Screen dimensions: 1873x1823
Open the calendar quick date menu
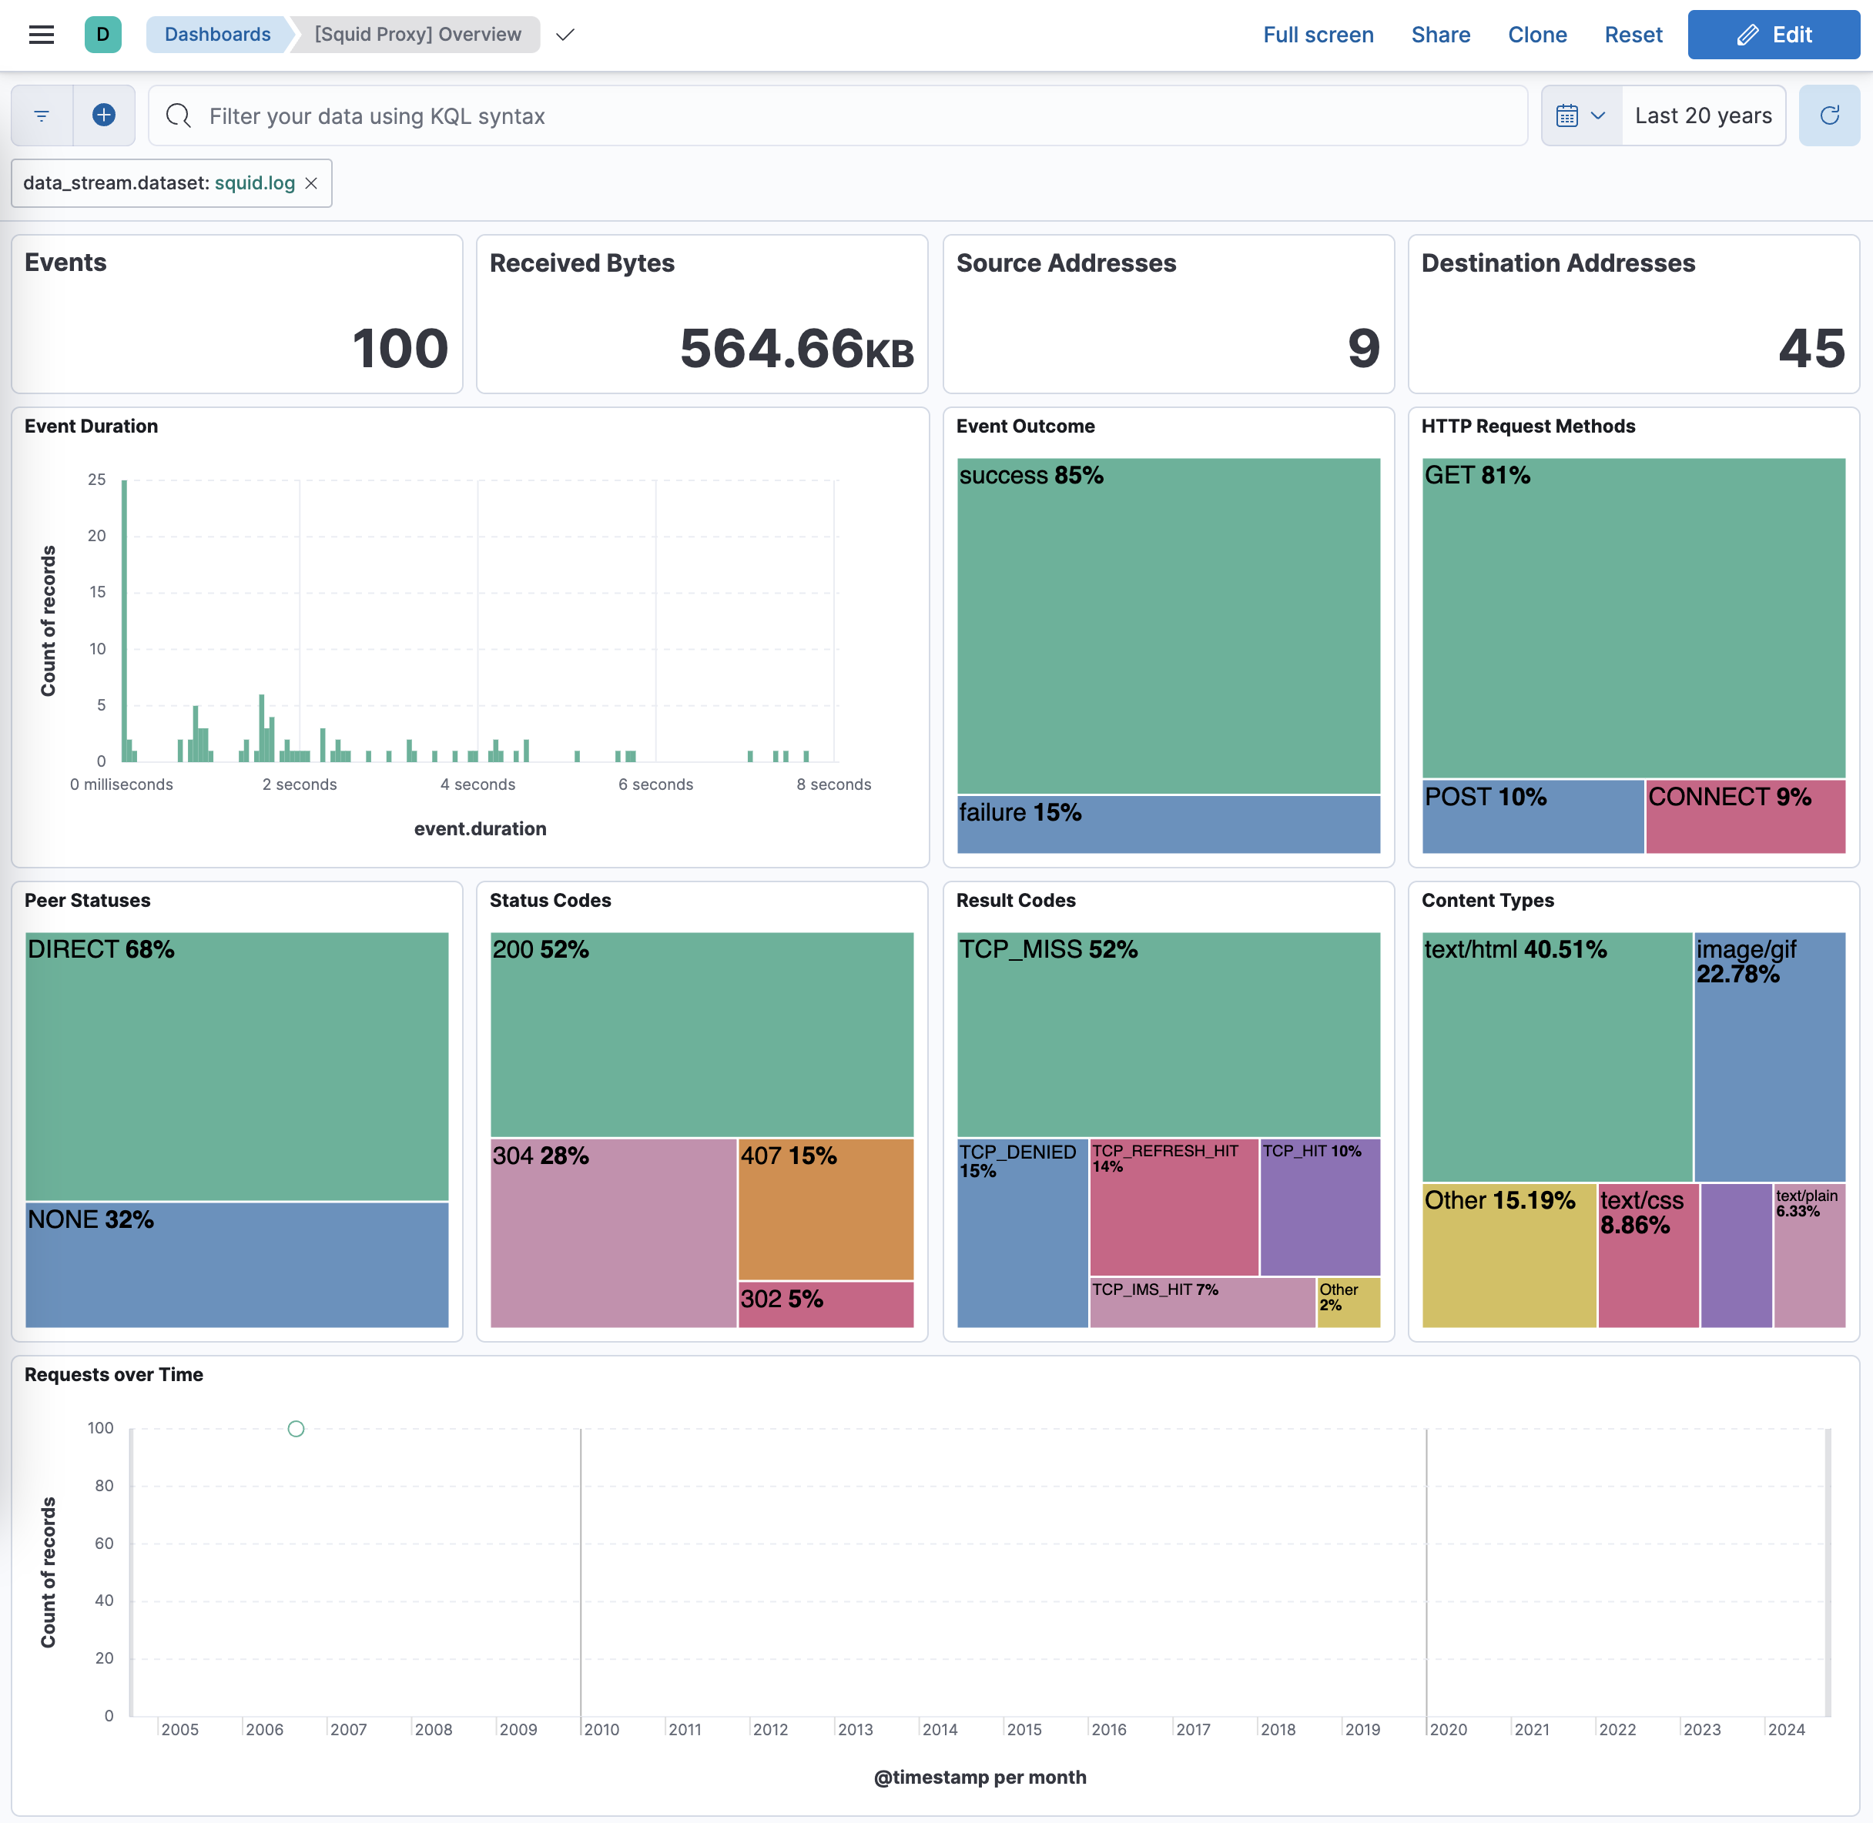tap(1581, 115)
